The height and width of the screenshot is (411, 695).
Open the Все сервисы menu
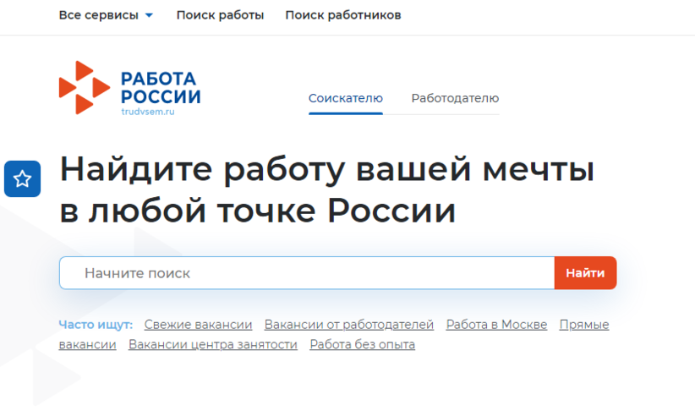click(106, 15)
